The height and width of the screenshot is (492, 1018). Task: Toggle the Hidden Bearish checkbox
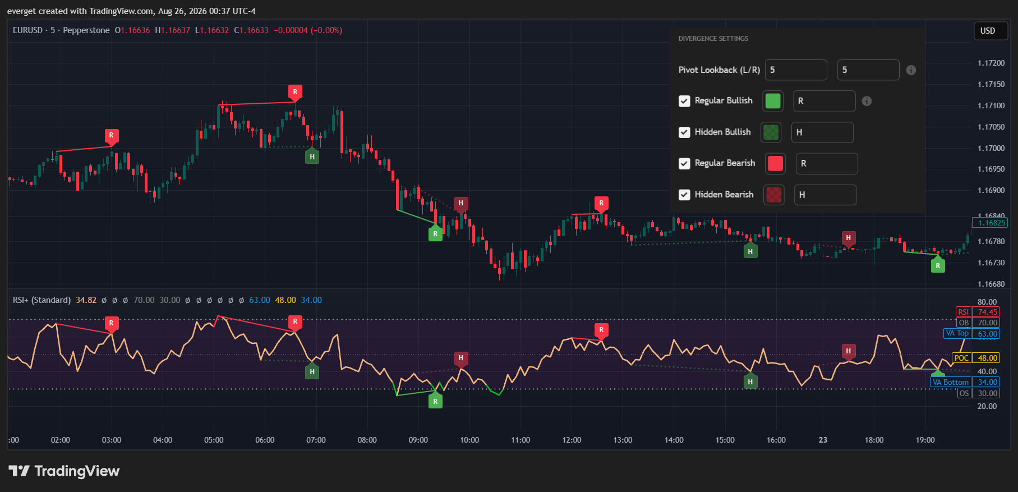(x=684, y=195)
